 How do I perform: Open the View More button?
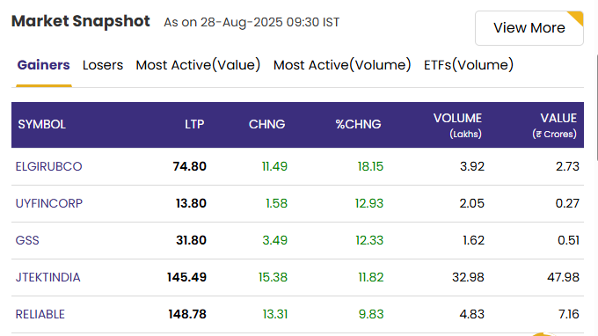point(529,28)
